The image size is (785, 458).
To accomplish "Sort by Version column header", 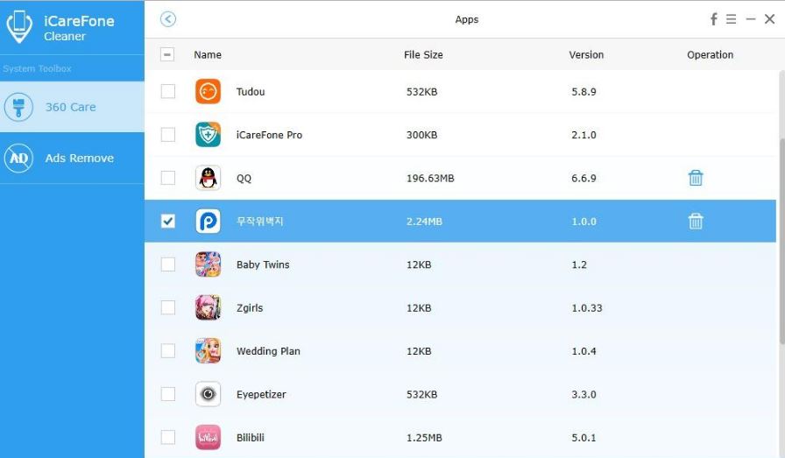I will pyautogui.click(x=586, y=54).
